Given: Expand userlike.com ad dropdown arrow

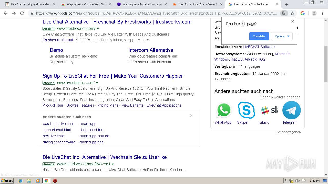Looking at the screenshot, I should [x=113, y=164].
